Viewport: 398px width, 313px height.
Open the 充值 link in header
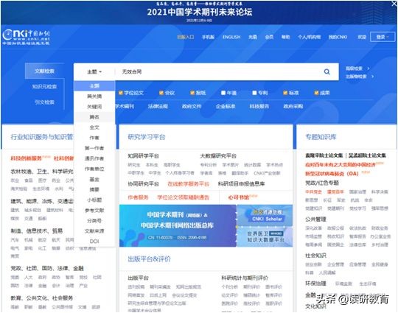[253, 37]
